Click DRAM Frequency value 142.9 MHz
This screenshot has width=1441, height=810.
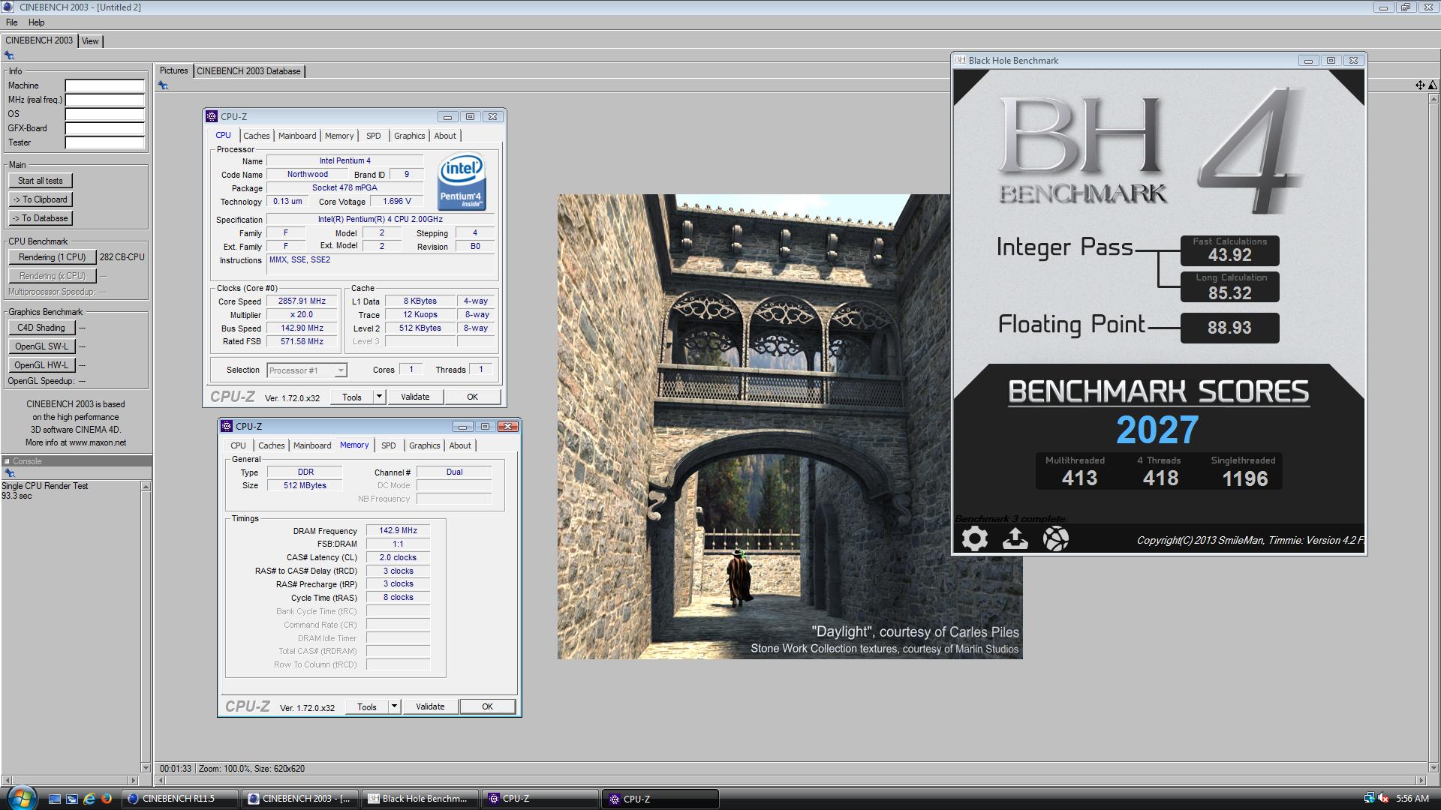tap(398, 530)
